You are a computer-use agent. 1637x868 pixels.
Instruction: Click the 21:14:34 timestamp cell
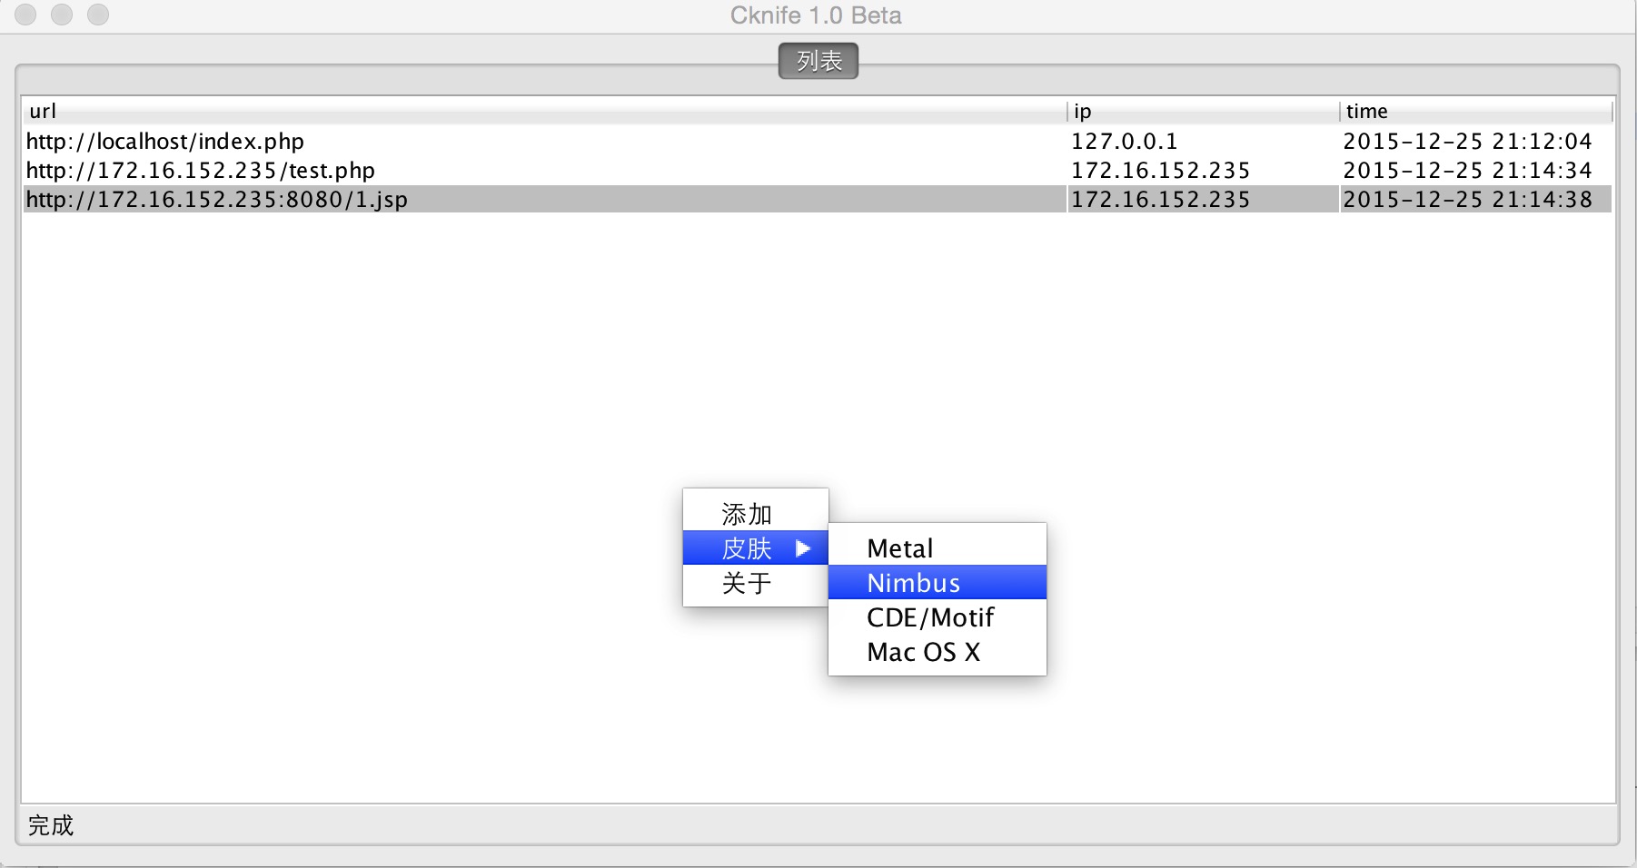(x=1467, y=171)
